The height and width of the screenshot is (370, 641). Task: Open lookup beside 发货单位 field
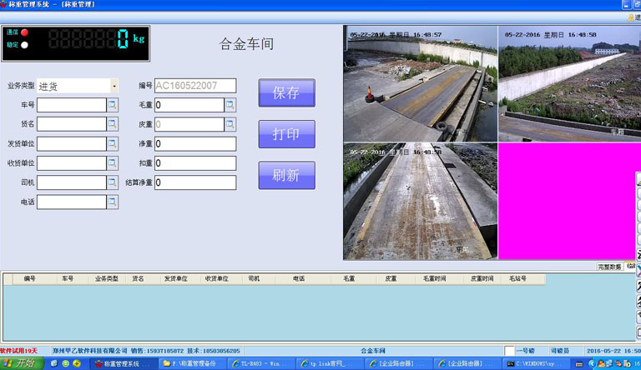(113, 143)
